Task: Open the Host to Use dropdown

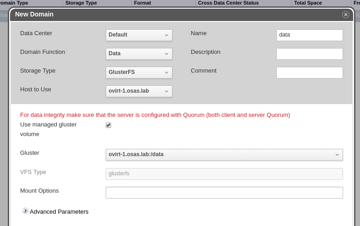Action: point(139,91)
